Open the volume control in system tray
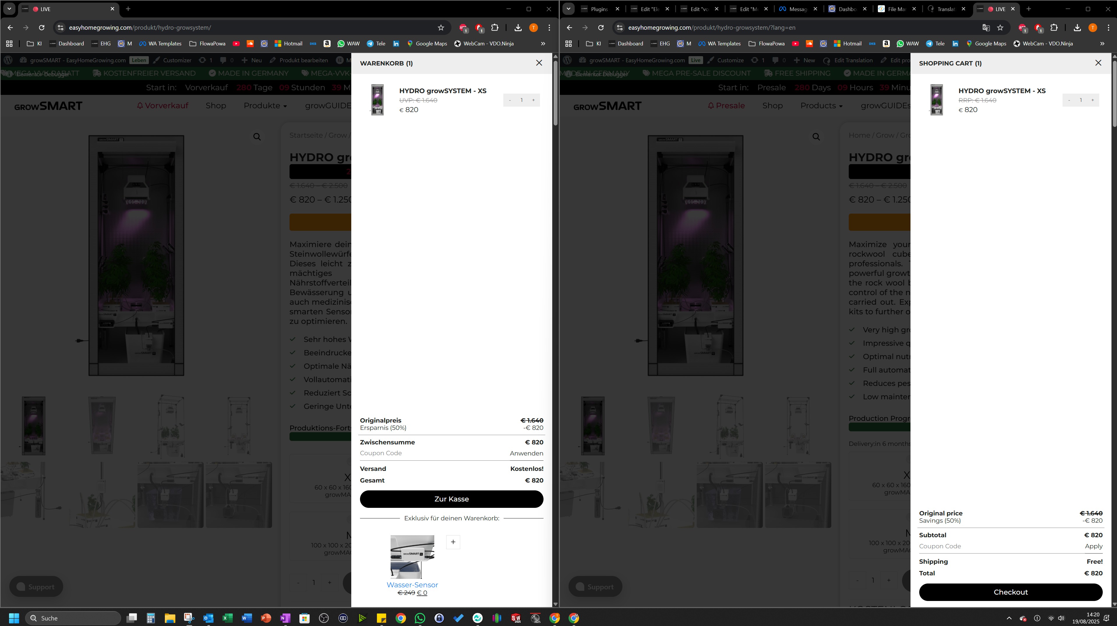Viewport: 1117px width, 626px height. click(x=1061, y=618)
